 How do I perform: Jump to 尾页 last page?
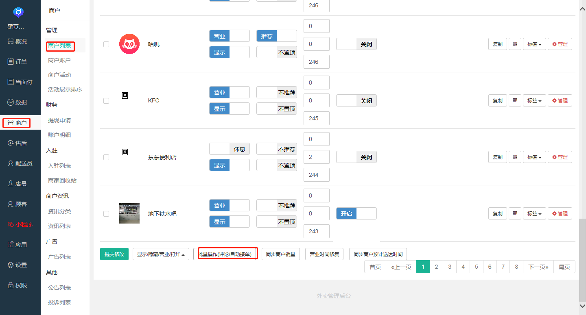click(564, 267)
